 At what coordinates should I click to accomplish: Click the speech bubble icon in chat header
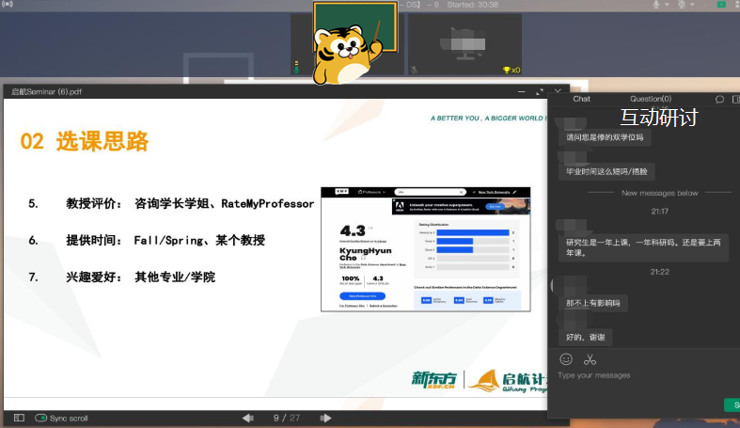pyautogui.click(x=719, y=99)
